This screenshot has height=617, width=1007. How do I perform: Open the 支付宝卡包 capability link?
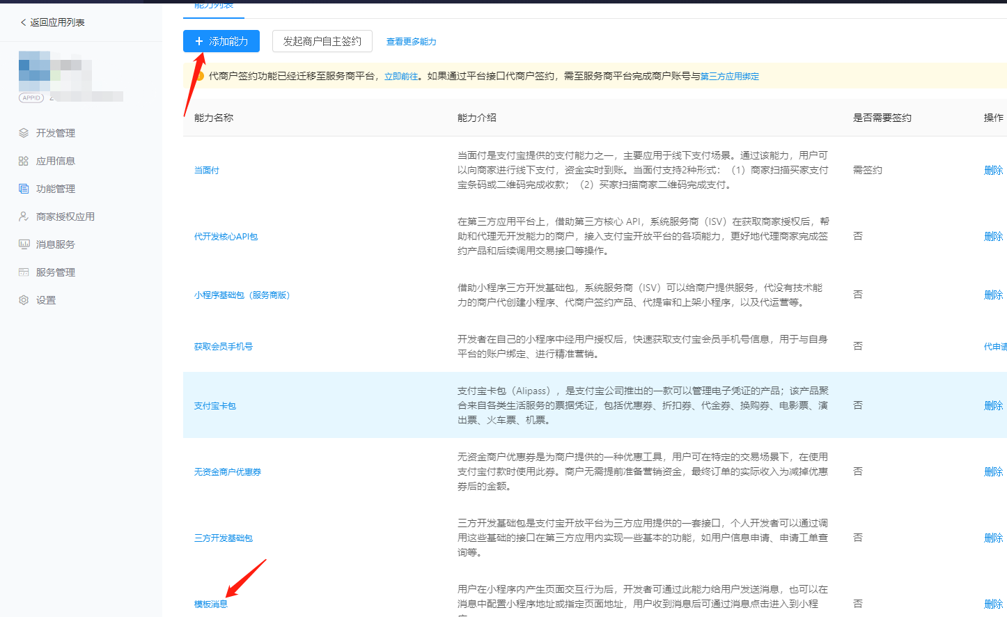[215, 406]
